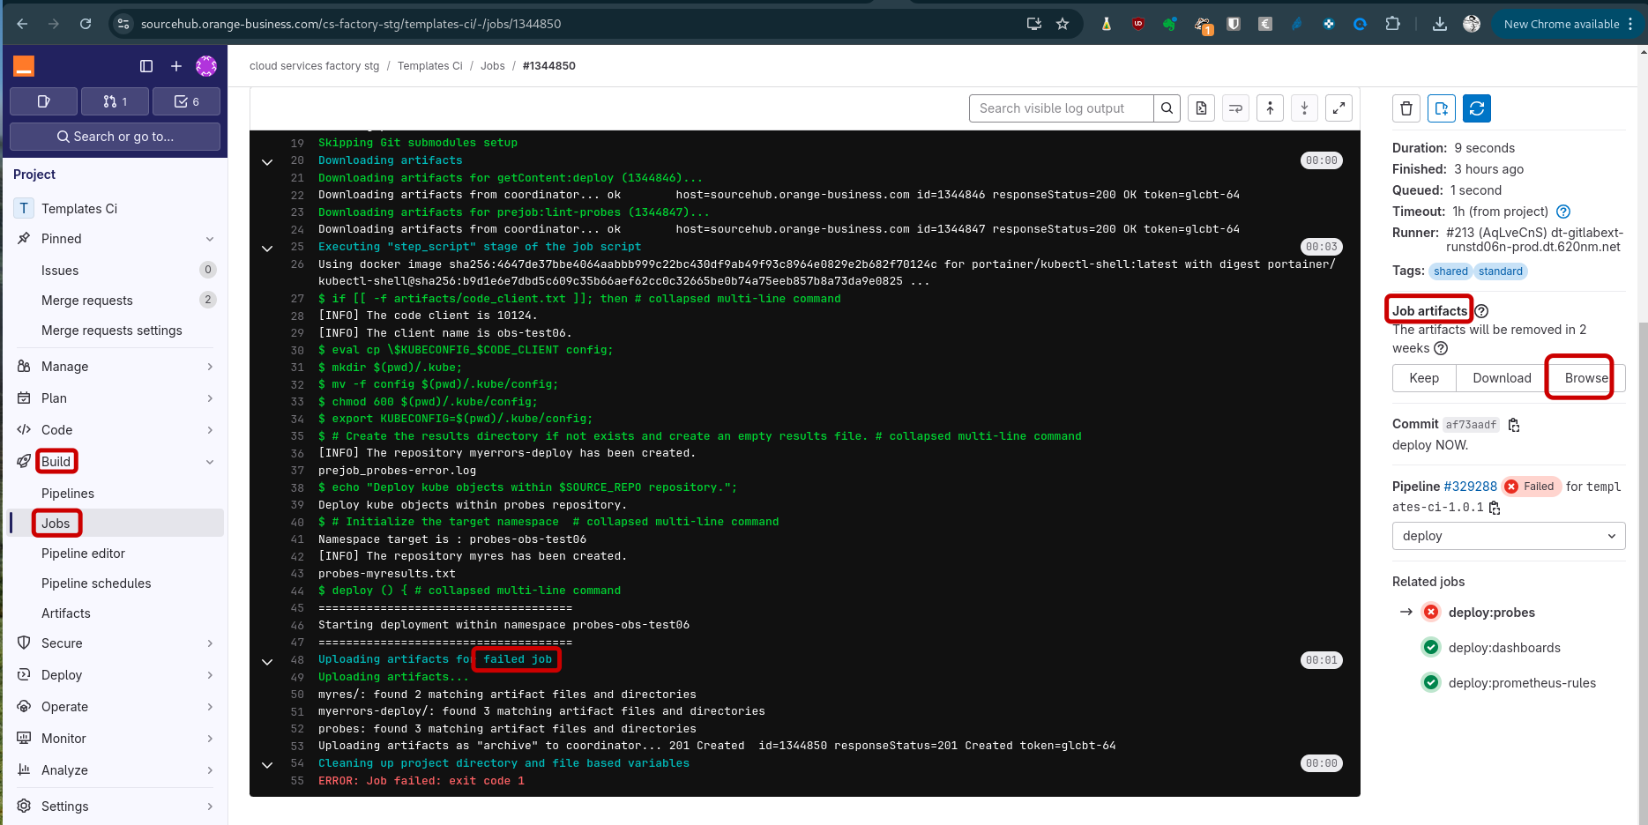Screen dimensions: 1648x825
Task: Collapse Cleaning up project directory section
Action: [267, 765]
